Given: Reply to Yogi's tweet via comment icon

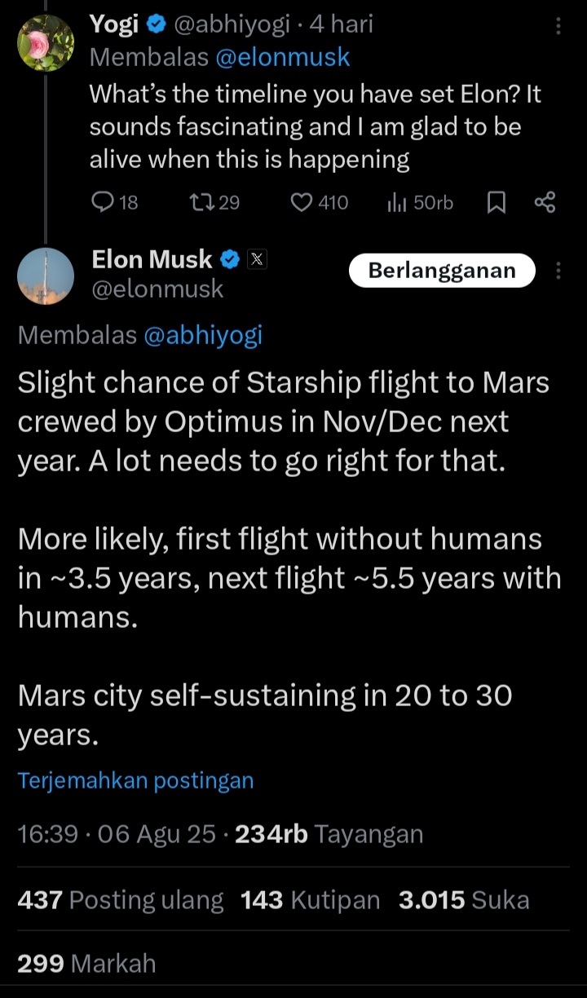Looking at the screenshot, I should 102,202.
